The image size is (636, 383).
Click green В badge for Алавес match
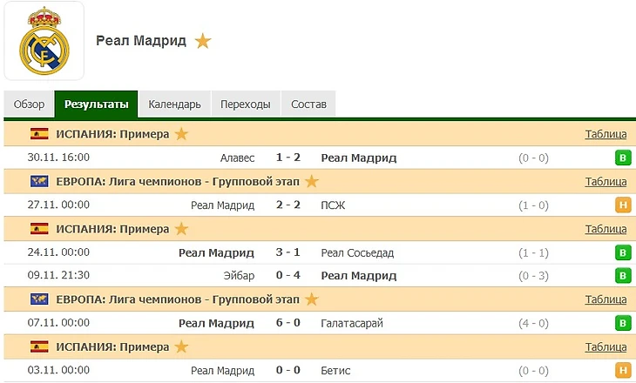tap(623, 158)
